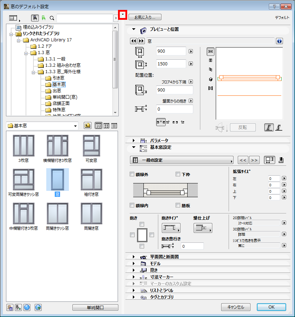Click the info button above the preview
The height and width of the screenshot is (317, 295).
point(279,41)
